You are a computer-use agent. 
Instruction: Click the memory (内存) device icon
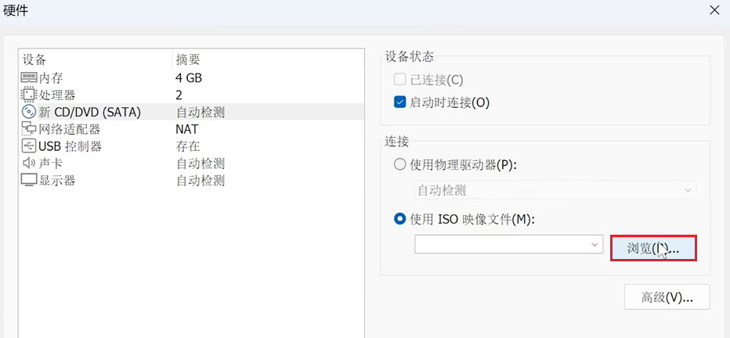pos(29,78)
